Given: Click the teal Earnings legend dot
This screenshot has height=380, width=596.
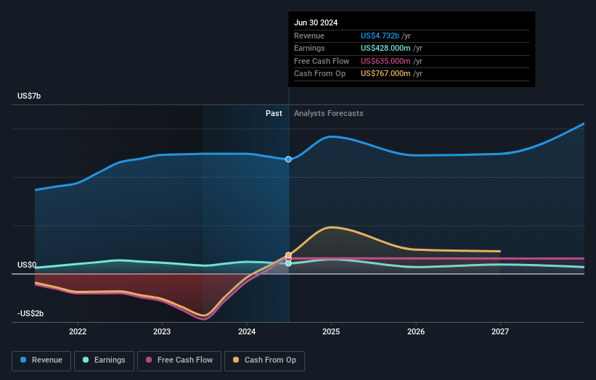Looking at the screenshot, I should (x=86, y=360).
